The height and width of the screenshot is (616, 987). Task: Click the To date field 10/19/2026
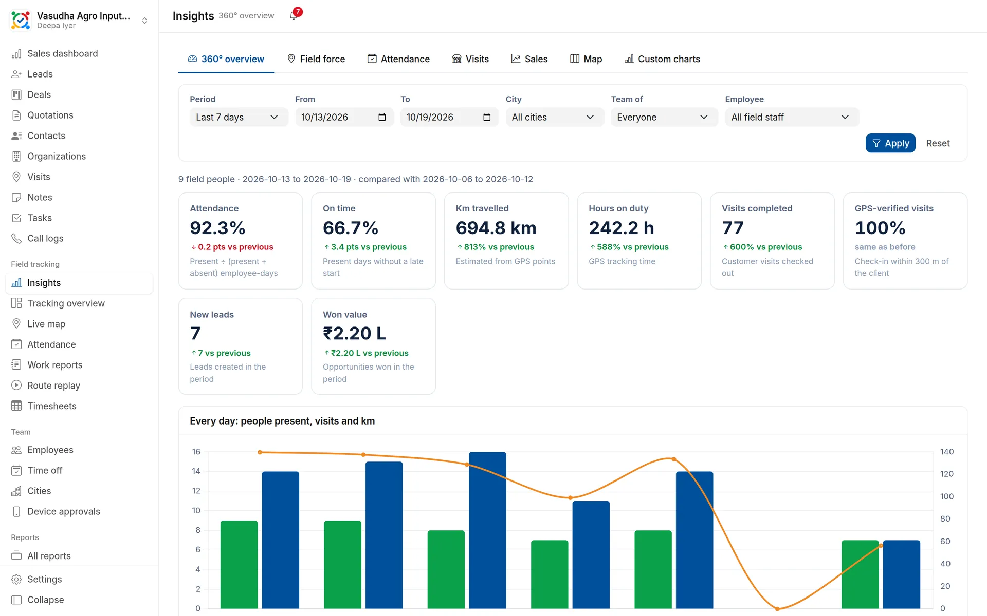point(449,117)
